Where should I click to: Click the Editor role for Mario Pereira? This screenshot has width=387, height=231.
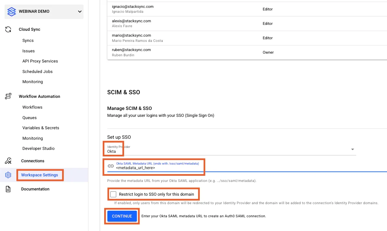267,38
